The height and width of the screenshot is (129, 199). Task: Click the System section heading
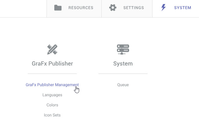(x=123, y=63)
